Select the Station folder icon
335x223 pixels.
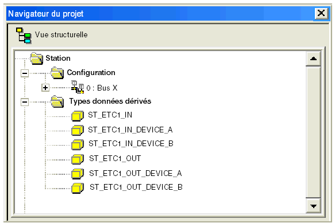click(37, 58)
